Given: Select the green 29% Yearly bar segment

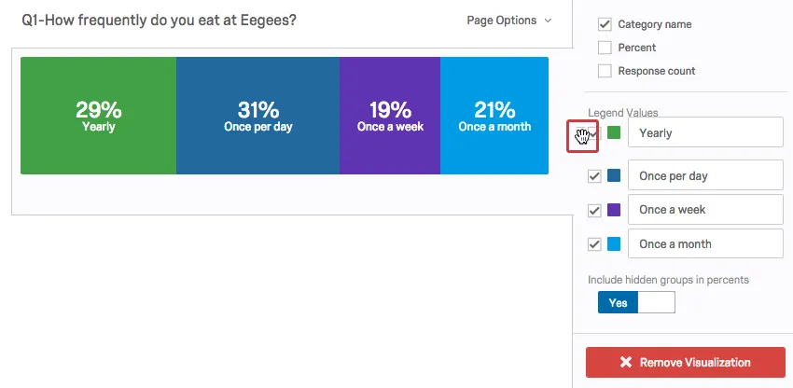Looking at the screenshot, I should click(98, 116).
